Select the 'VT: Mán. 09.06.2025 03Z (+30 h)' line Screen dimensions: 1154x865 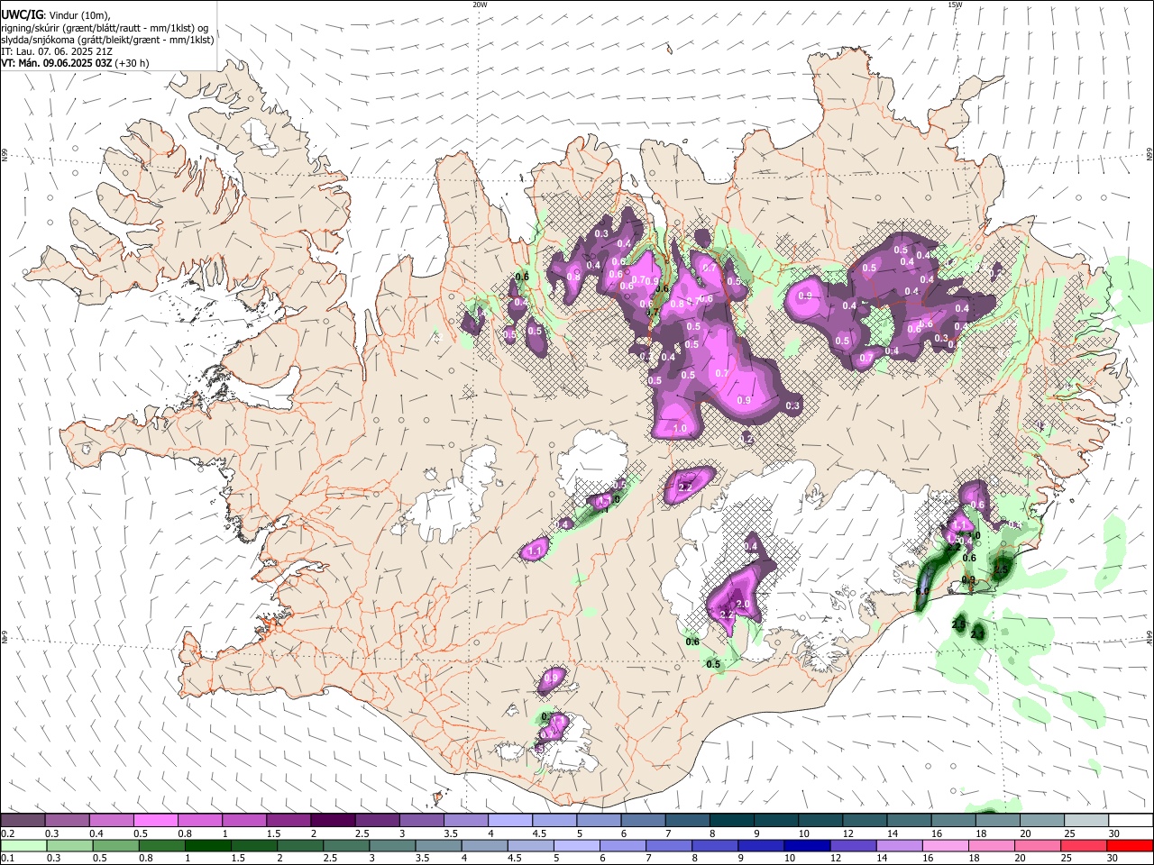click(x=75, y=63)
